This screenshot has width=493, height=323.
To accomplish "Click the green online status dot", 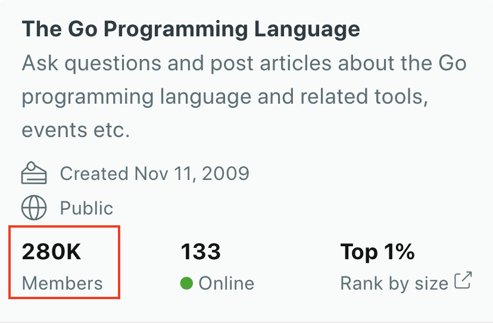I will [187, 283].
